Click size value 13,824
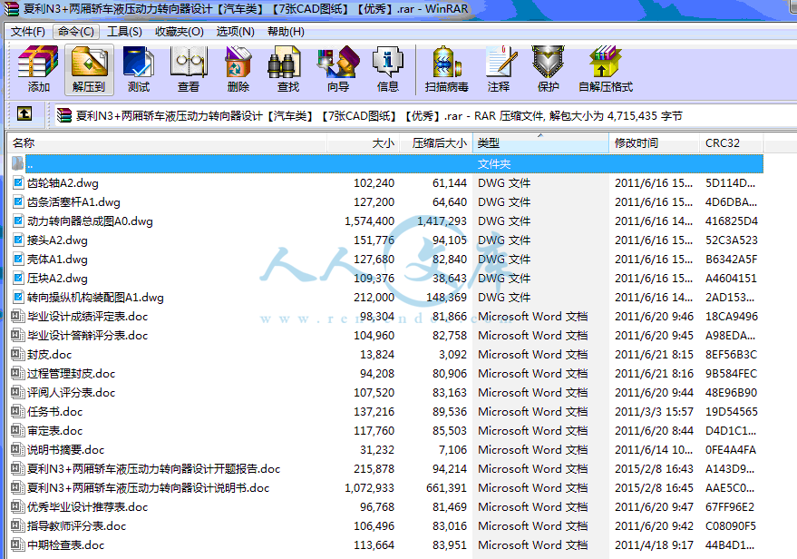 pos(377,355)
